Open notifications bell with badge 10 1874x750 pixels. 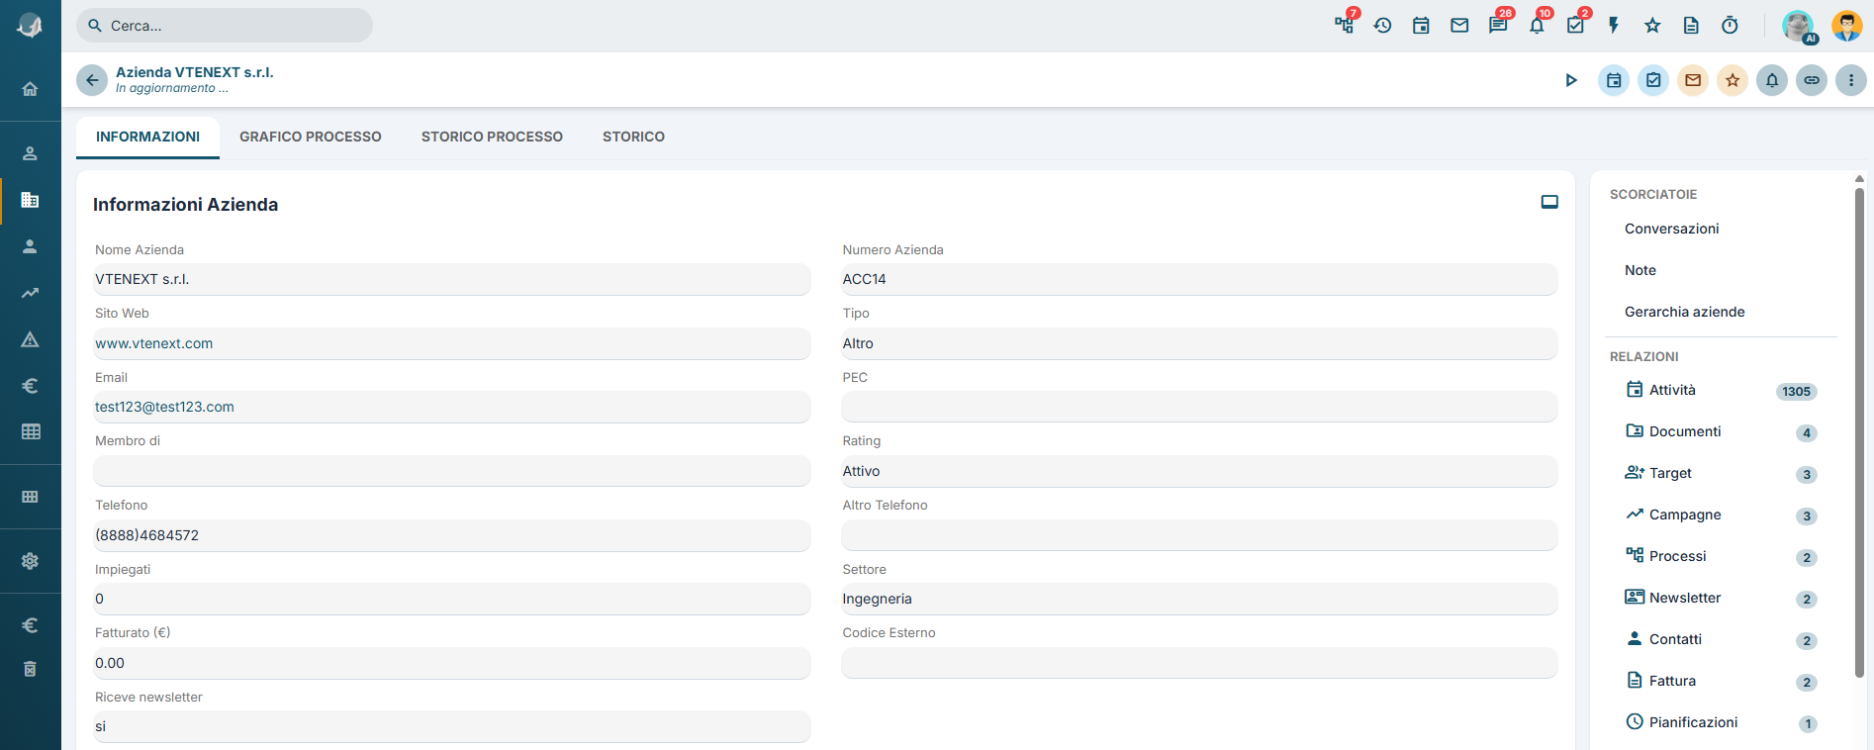point(1537,26)
